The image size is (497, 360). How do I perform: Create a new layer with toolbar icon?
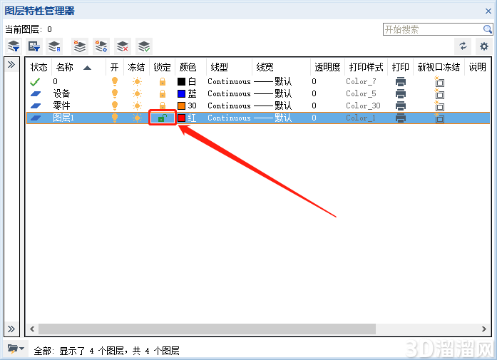pos(80,46)
